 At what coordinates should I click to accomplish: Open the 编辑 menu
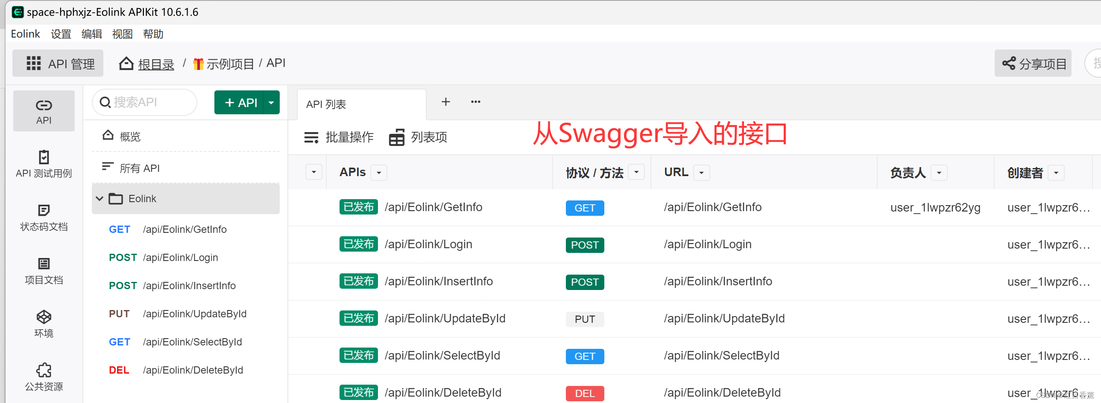pyautogui.click(x=92, y=34)
